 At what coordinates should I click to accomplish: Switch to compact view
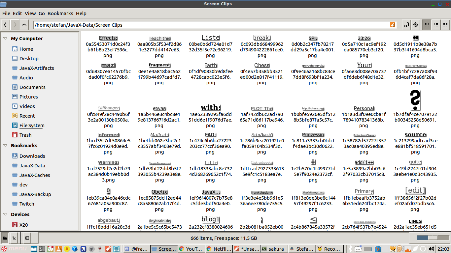445,25
